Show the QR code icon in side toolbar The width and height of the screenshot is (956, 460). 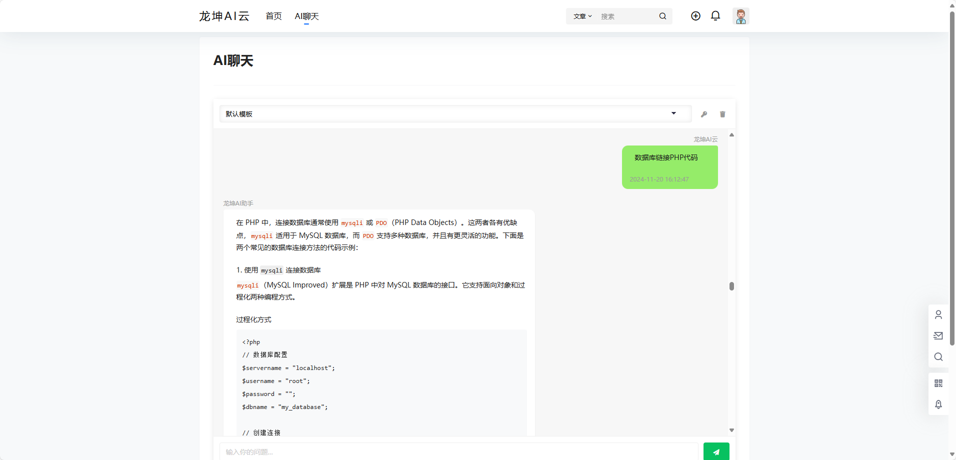(938, 383)
